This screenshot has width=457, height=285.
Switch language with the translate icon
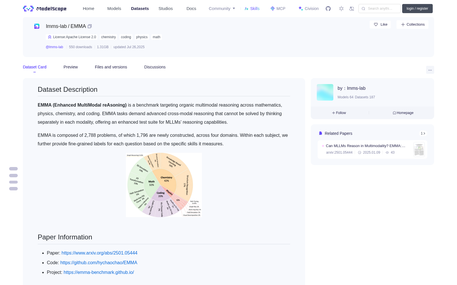tap(352, 9)
